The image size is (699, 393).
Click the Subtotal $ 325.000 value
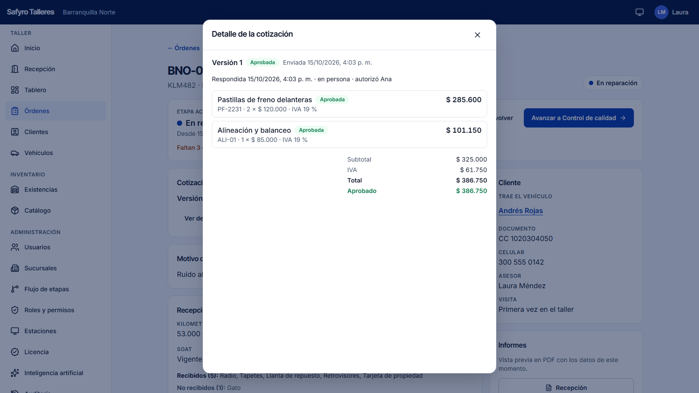click(x=471, y=159)
